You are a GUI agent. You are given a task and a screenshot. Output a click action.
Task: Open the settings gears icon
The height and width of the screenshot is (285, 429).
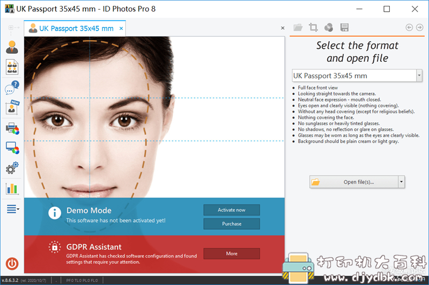point(12,168)
